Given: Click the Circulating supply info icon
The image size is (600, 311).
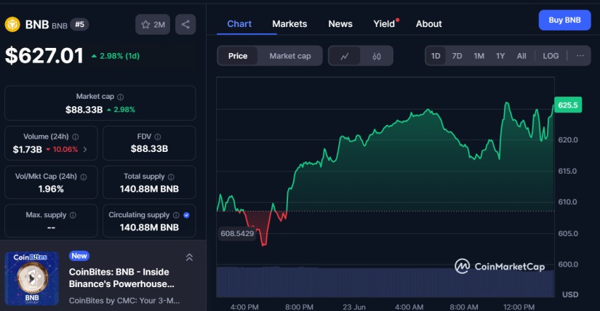Looking at the screenshot, I should [176, 215].
